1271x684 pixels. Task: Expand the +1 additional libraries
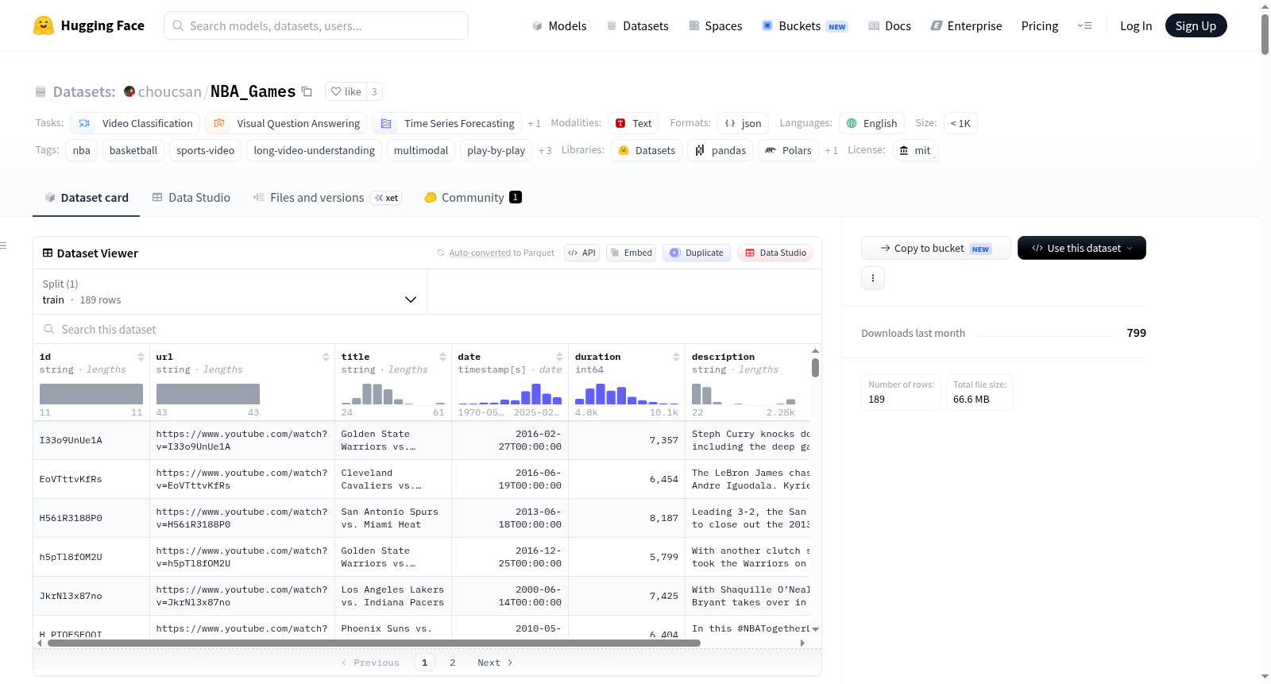832,151
